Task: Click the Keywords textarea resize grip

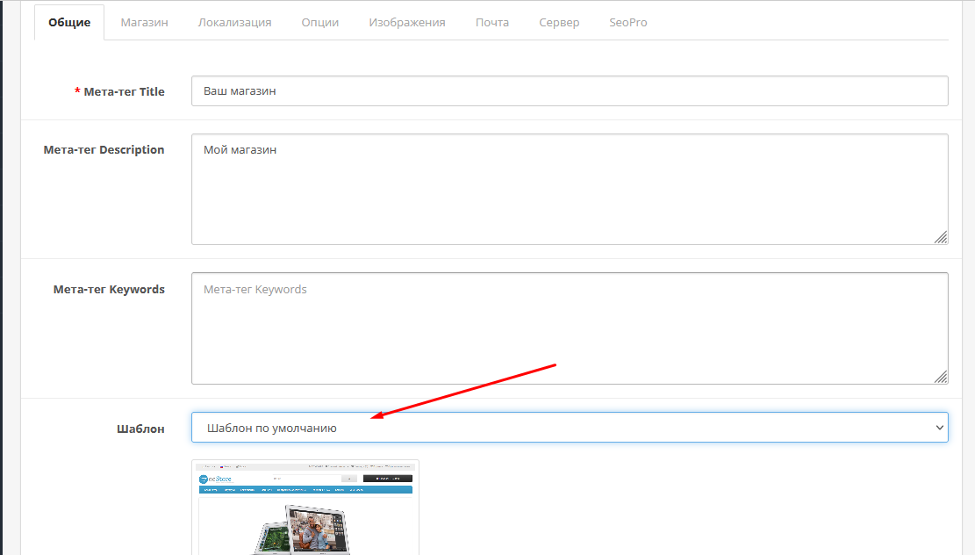Action: tap(941, 377)
